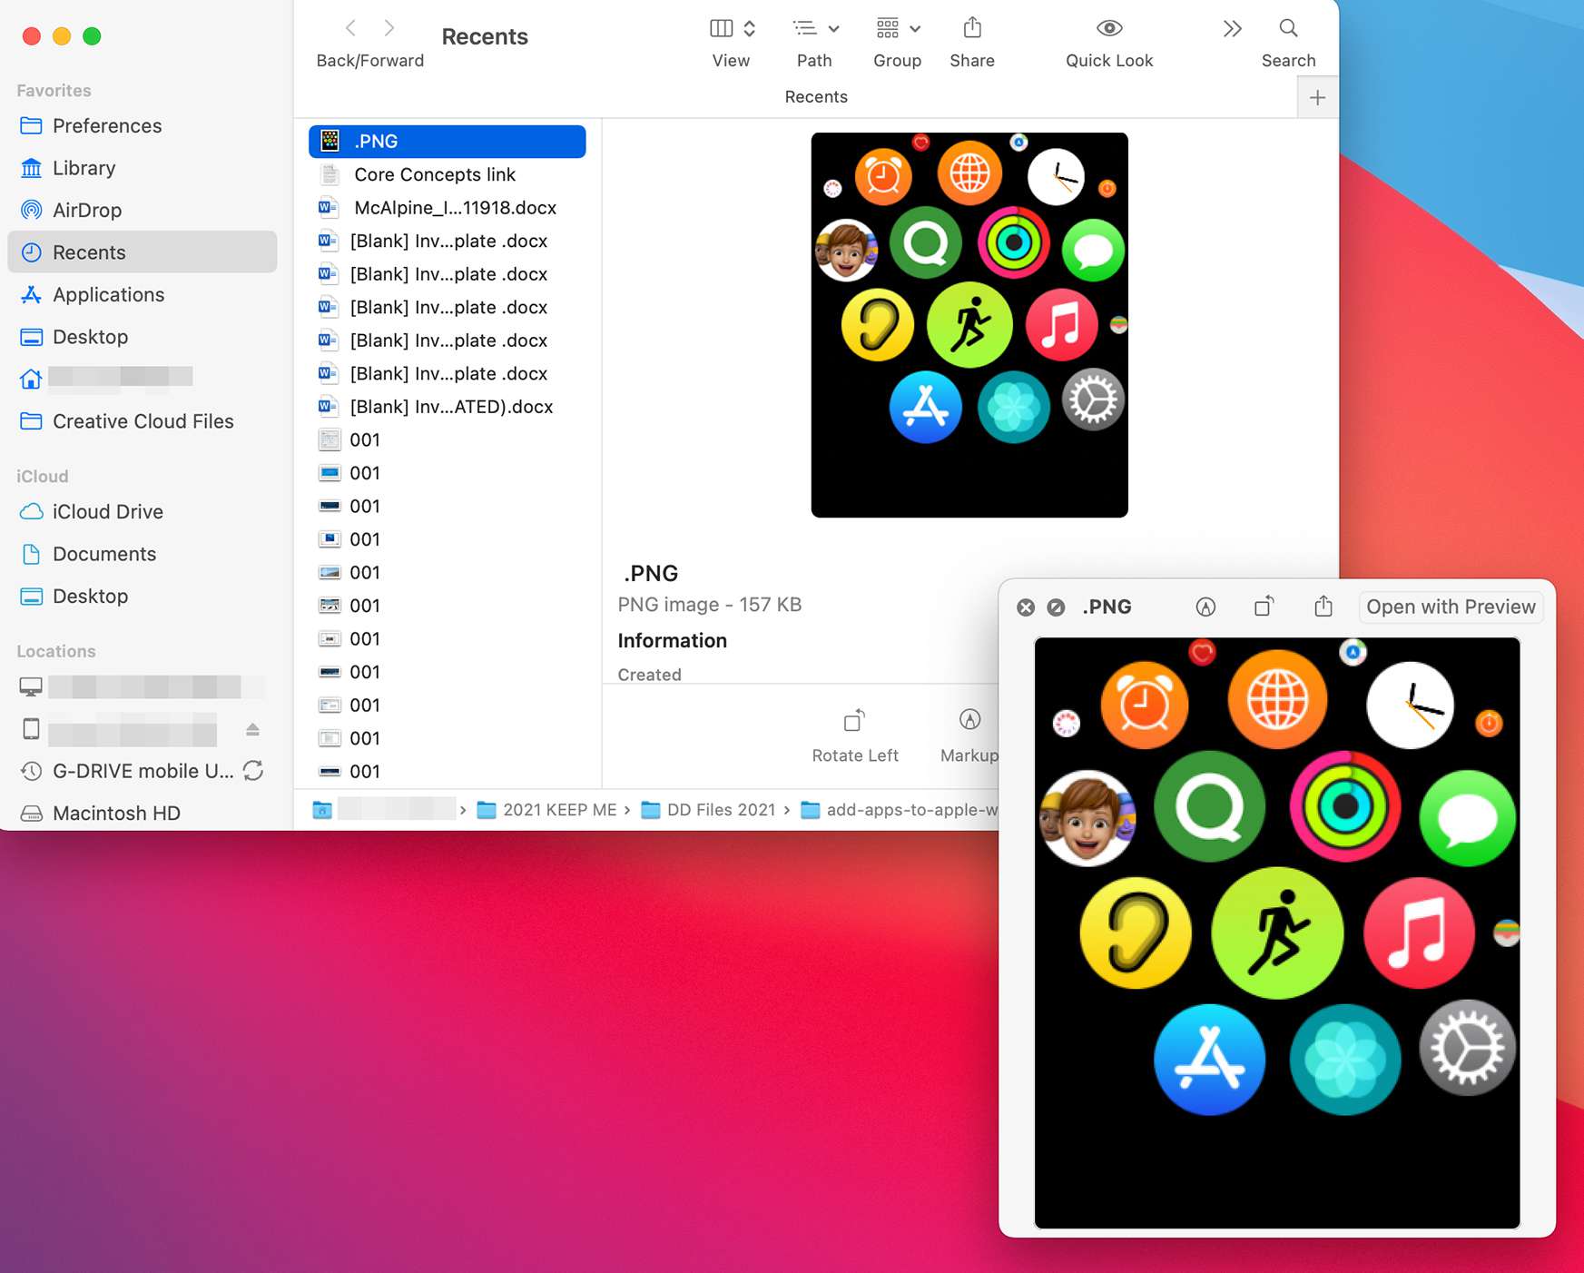Viewport: 1584px width, 1273px height.
Task: Click Open with Preview button
Action: click(x=1451, y=607)
